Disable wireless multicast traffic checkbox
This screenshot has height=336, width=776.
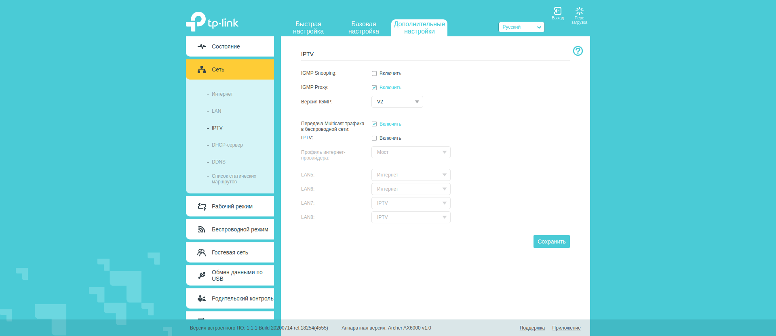pyautogui.click(x=374, y=124)
